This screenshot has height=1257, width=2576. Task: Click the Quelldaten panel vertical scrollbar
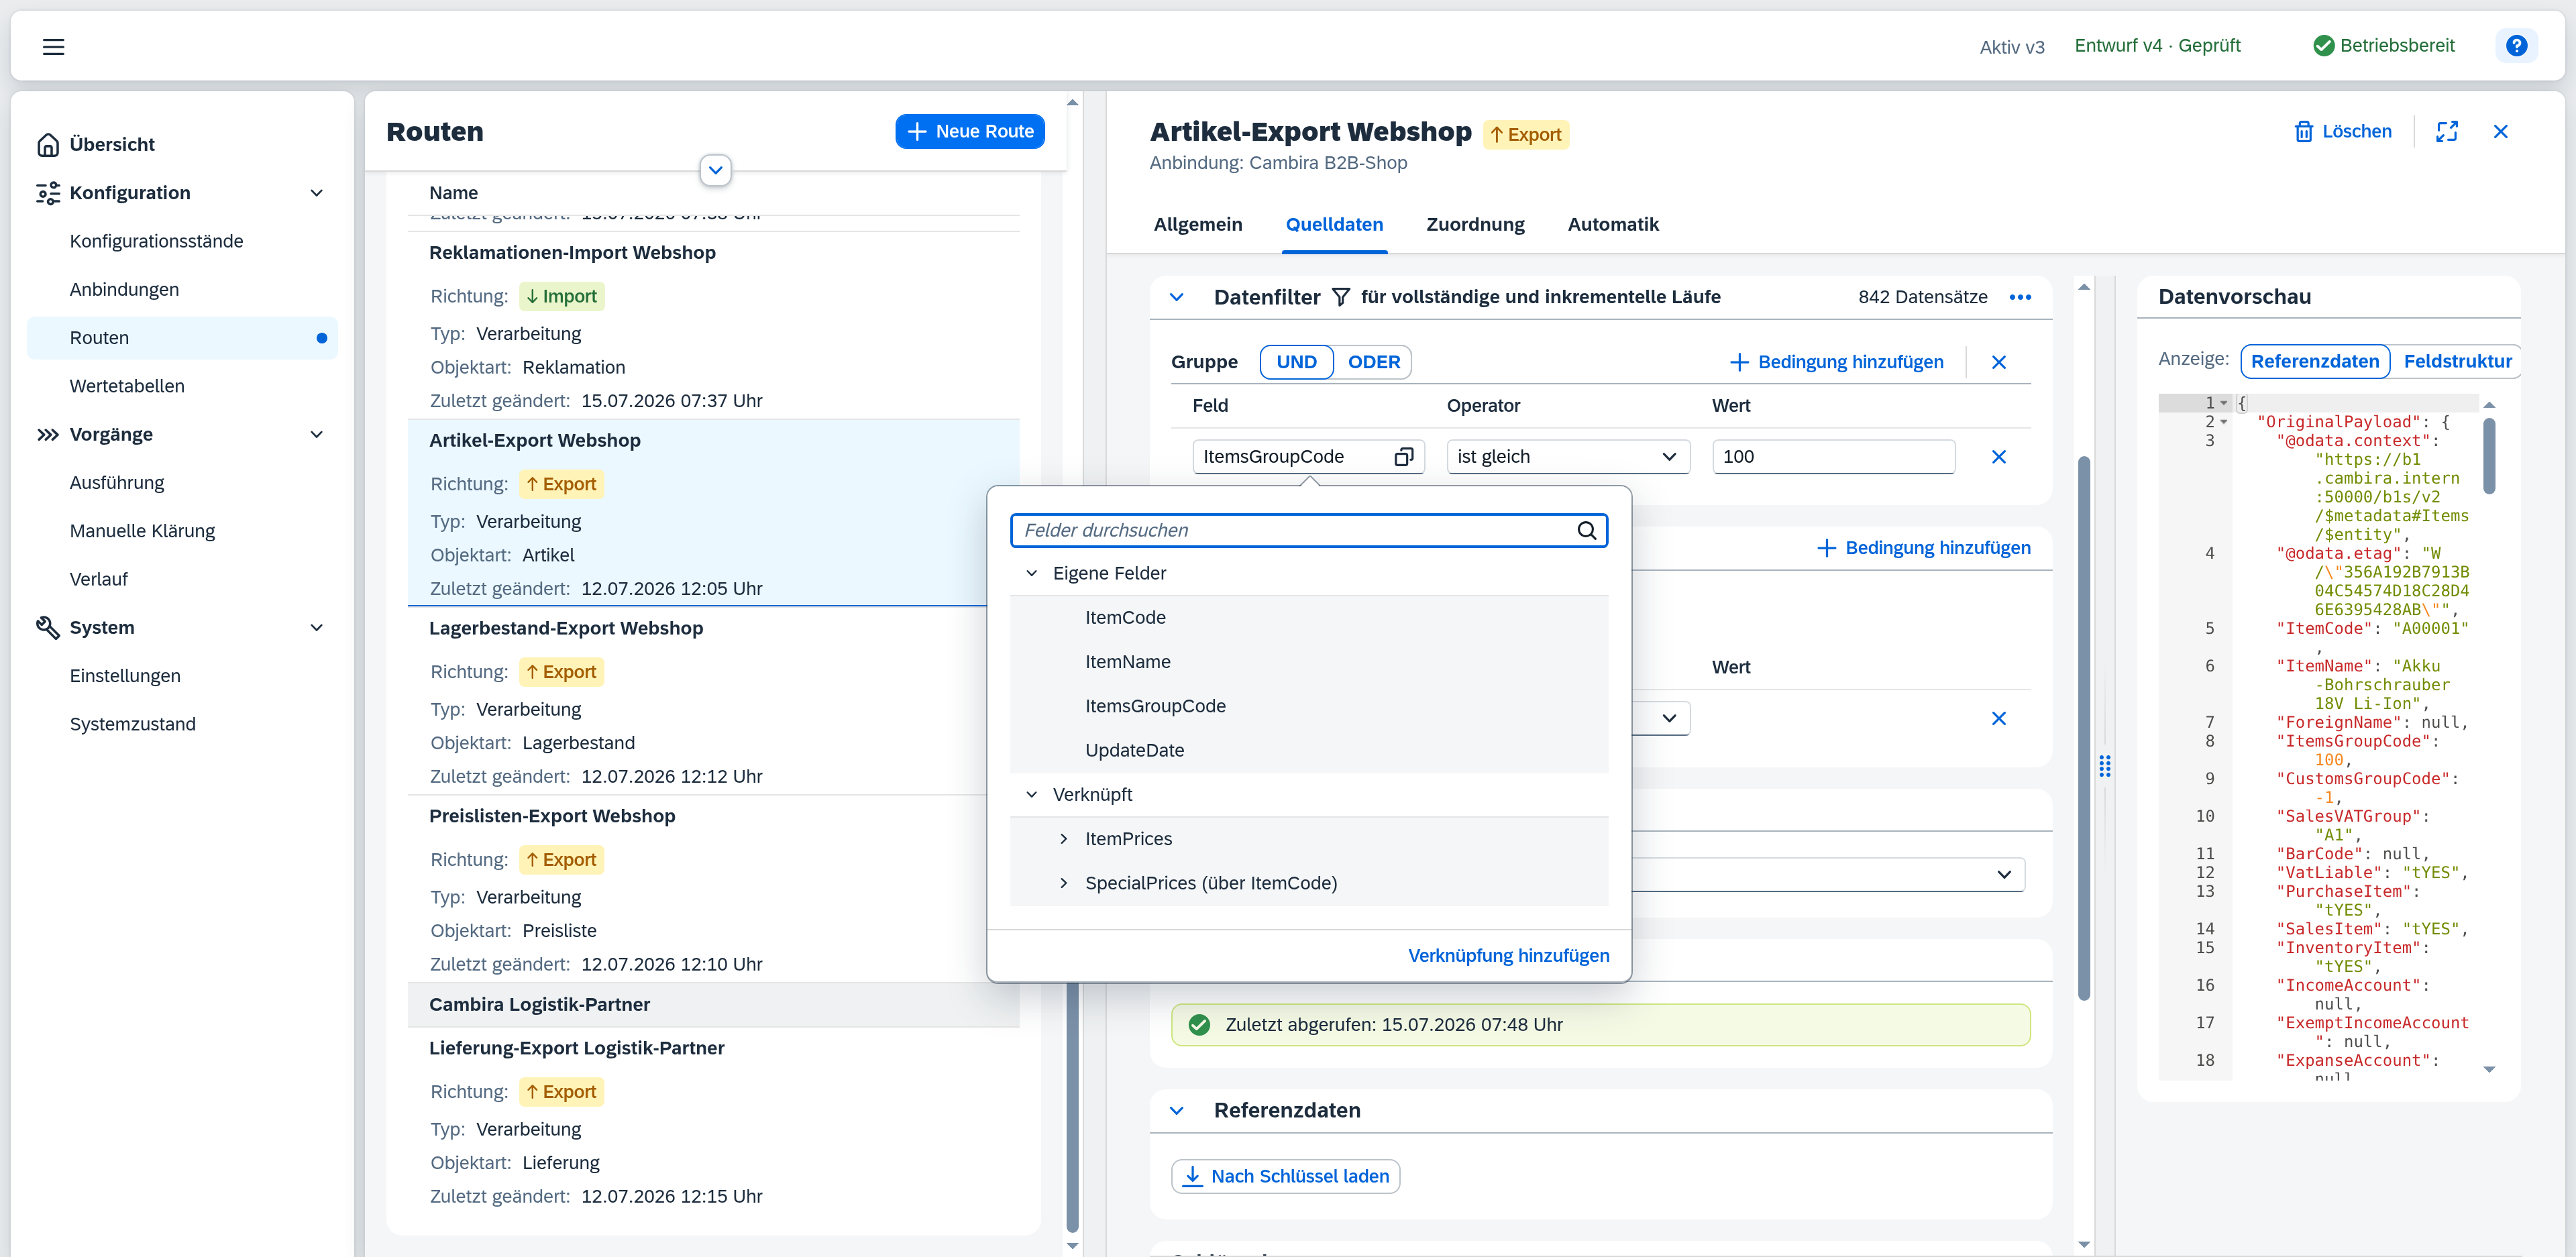point(2084,728)
